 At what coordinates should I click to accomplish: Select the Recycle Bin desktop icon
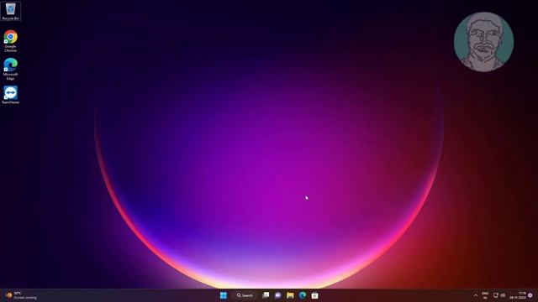click(11, 11)
